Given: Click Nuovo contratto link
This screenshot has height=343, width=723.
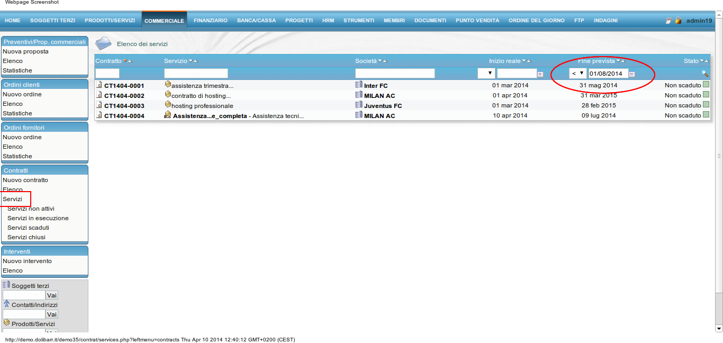Looking at the screenshot, I should point(25,180).
